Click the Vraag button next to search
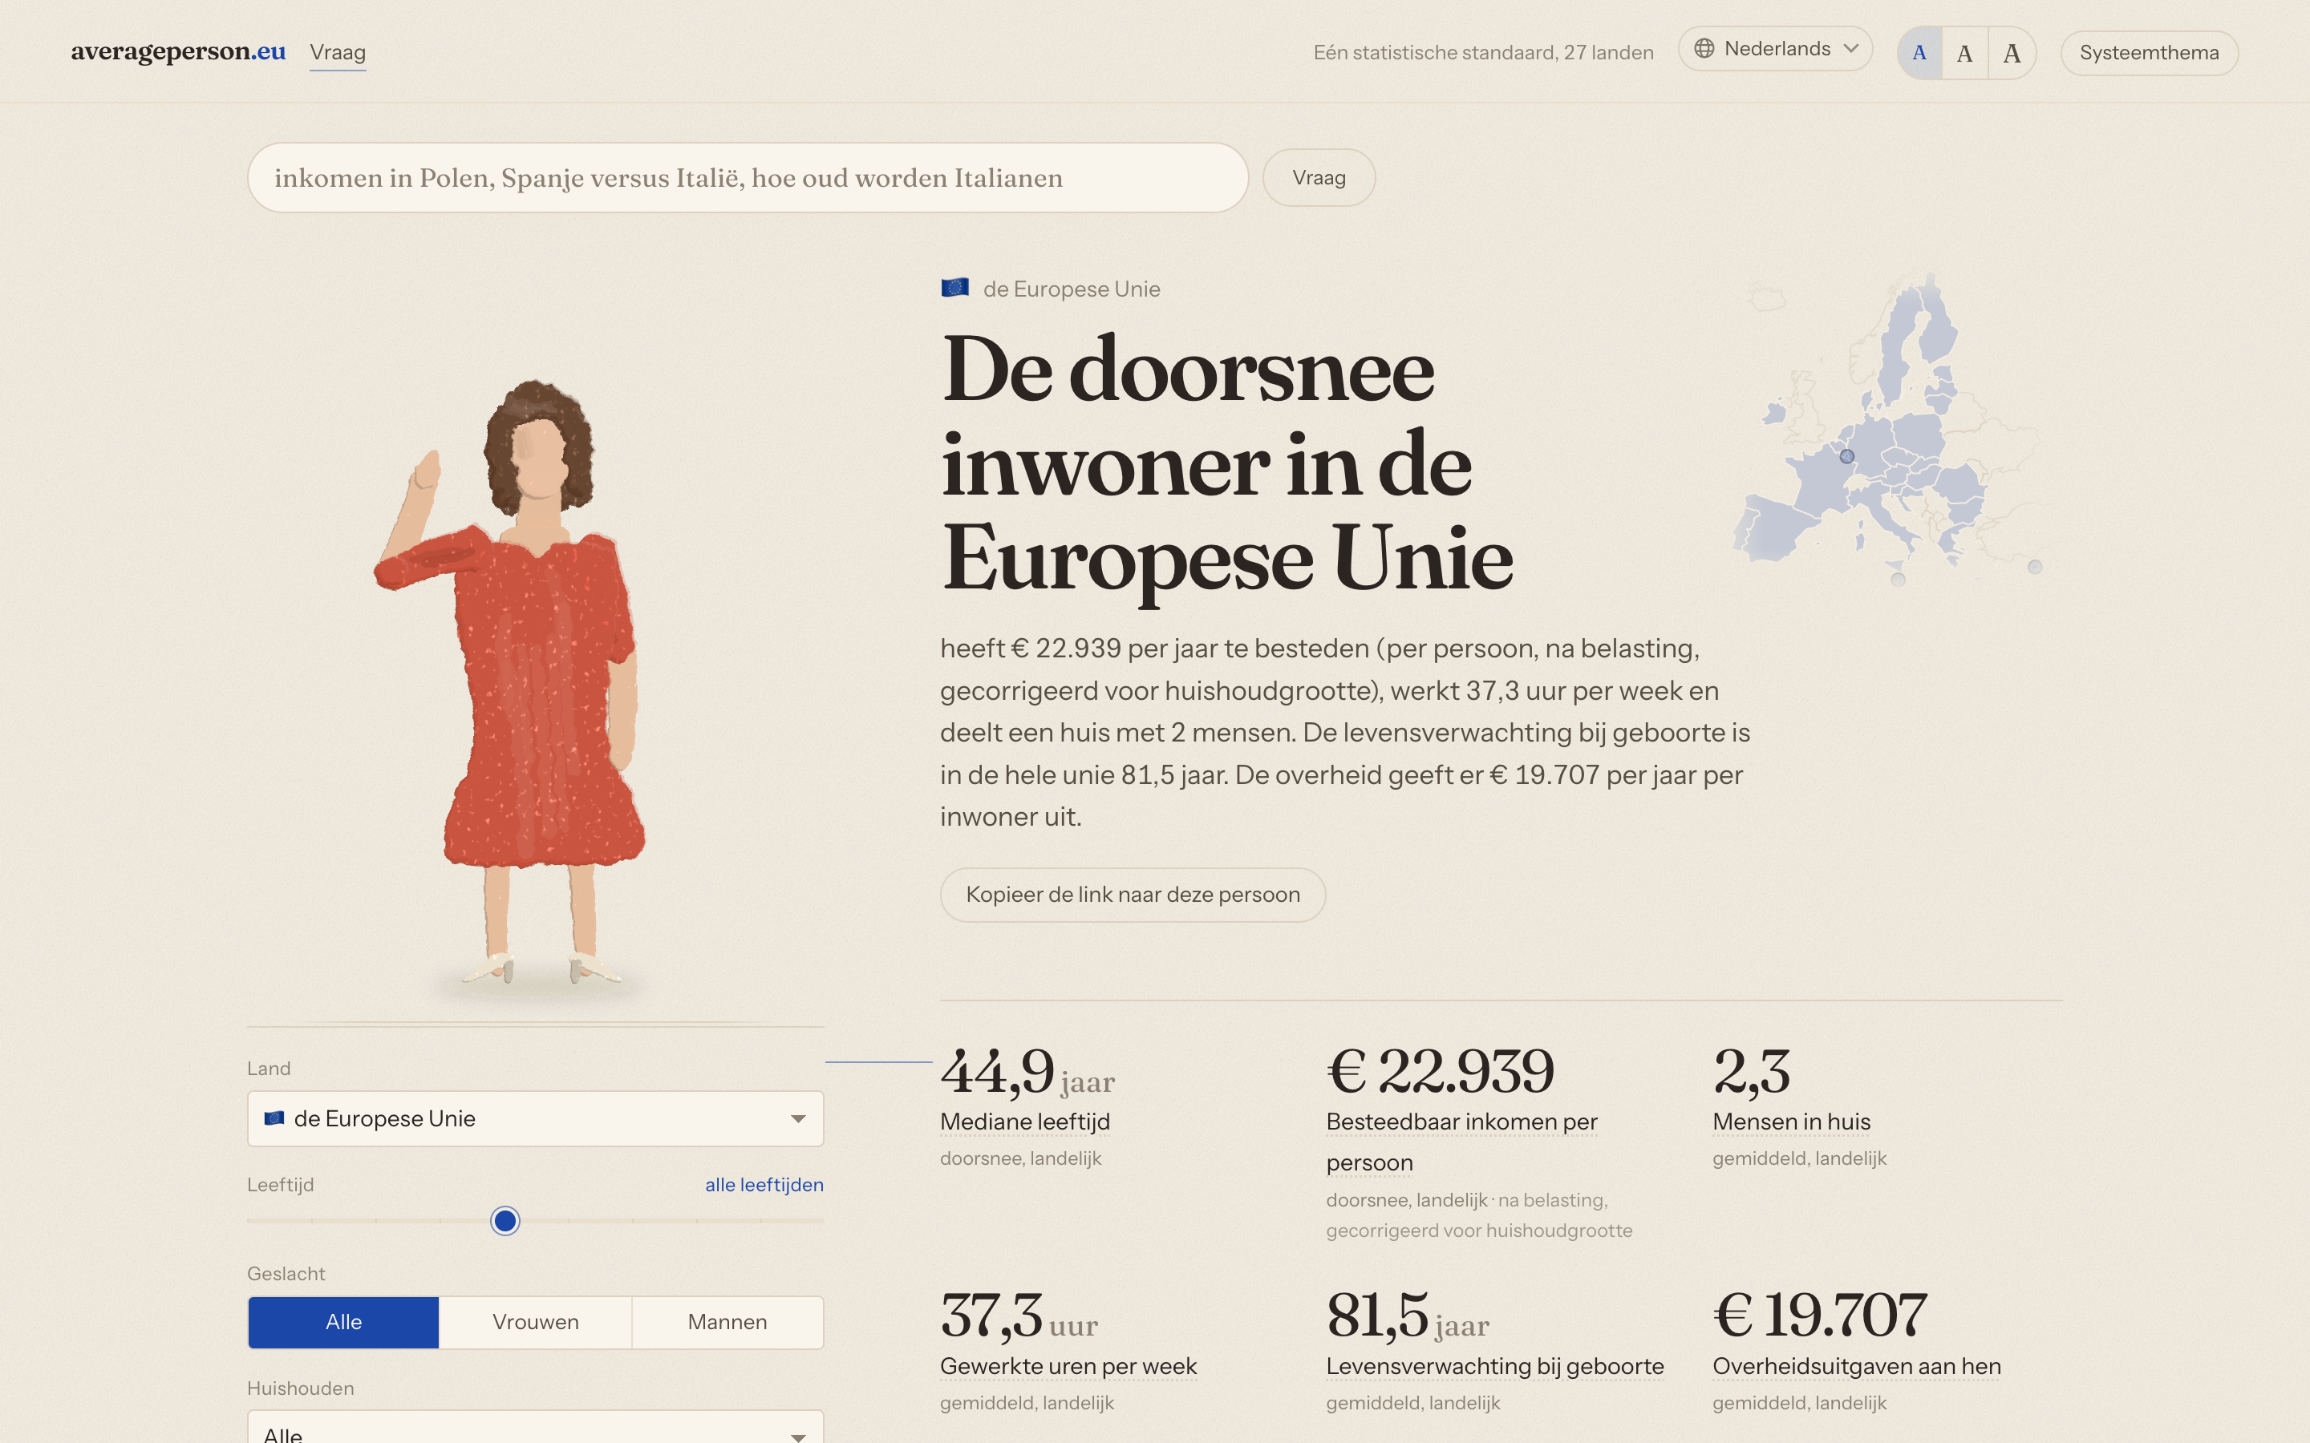Screen dimensions: 2310x1443 1319,177
